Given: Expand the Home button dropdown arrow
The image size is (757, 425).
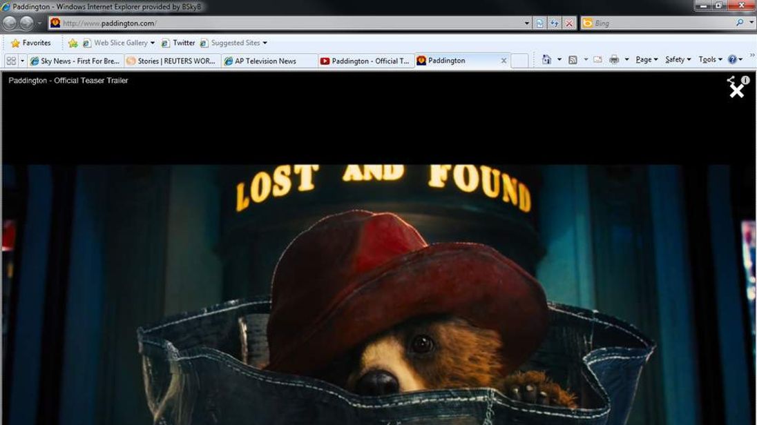Looking at the screenshot, I should point(559,59).
